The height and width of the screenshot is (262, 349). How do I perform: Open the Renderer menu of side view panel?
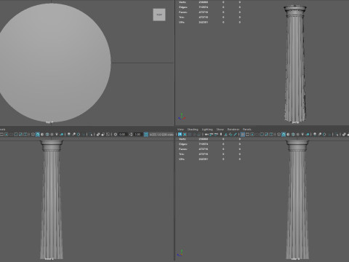(x=233, y=130)
